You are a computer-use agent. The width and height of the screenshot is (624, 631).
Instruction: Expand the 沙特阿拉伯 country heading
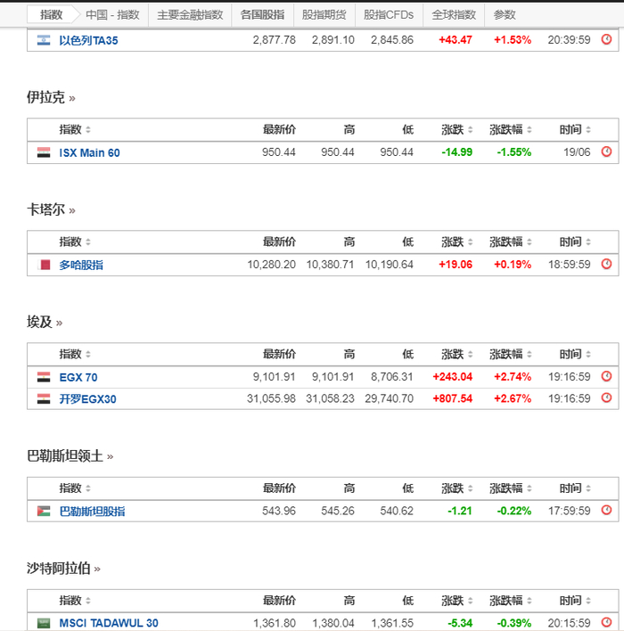coord(64,568)
